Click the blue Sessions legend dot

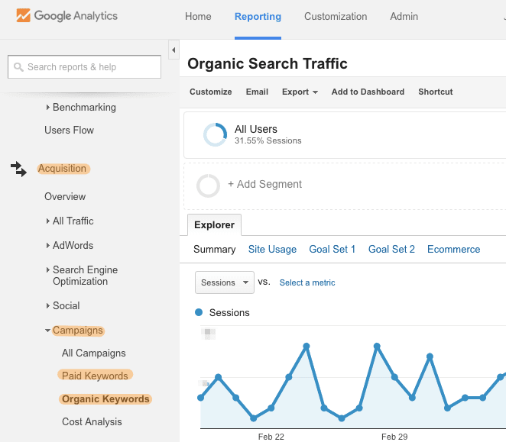pyautogui.click(x=199, y=312)
